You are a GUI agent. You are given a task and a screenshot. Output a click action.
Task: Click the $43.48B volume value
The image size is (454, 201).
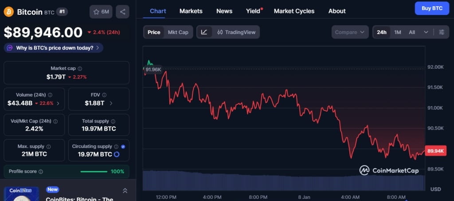point(20,103)
